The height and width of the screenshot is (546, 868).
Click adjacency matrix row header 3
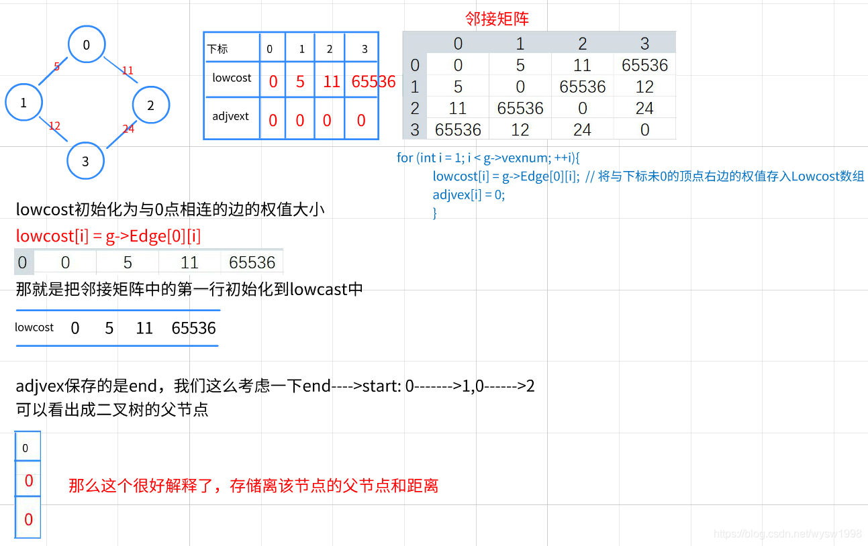click(415, 129)
